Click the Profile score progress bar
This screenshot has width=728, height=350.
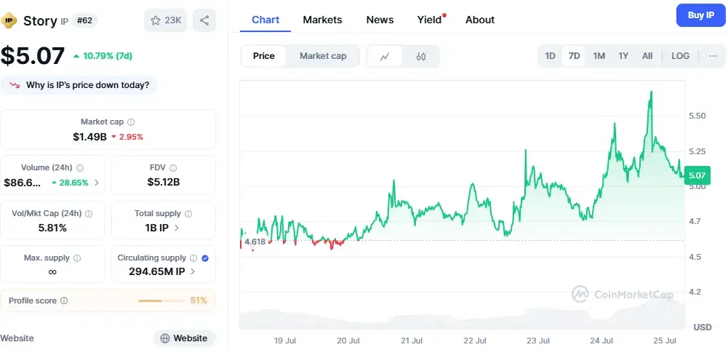click(161, 301)
